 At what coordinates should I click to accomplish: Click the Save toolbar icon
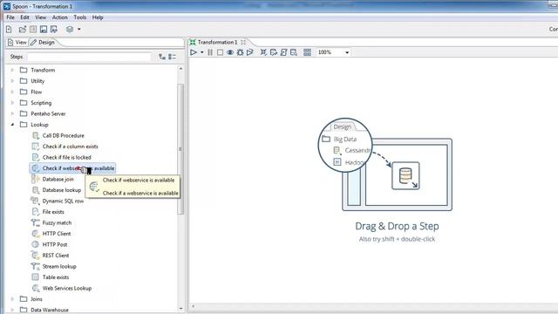(x=44, y=29)
